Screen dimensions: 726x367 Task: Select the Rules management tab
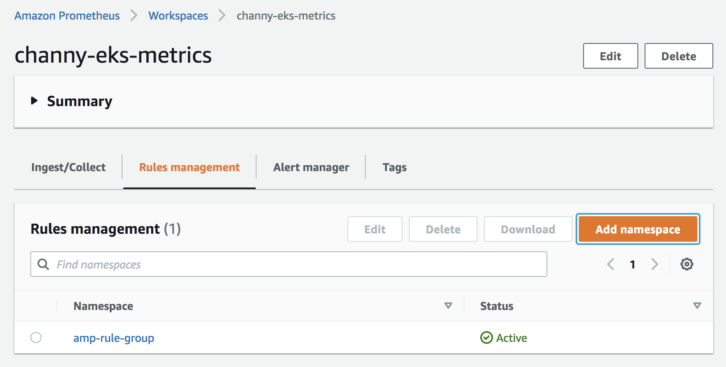click(189, 167)
